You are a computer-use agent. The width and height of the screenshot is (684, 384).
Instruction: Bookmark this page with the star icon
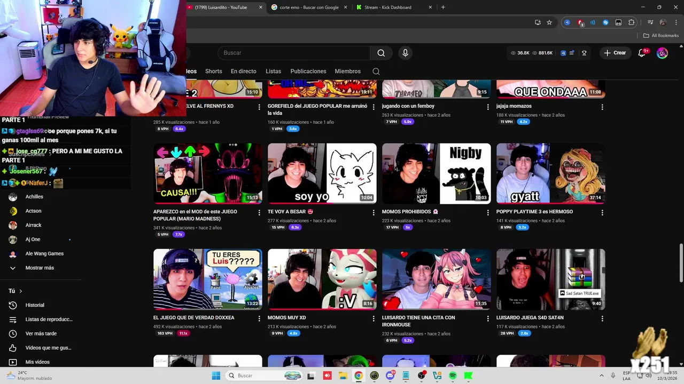(x=549, y=22)
